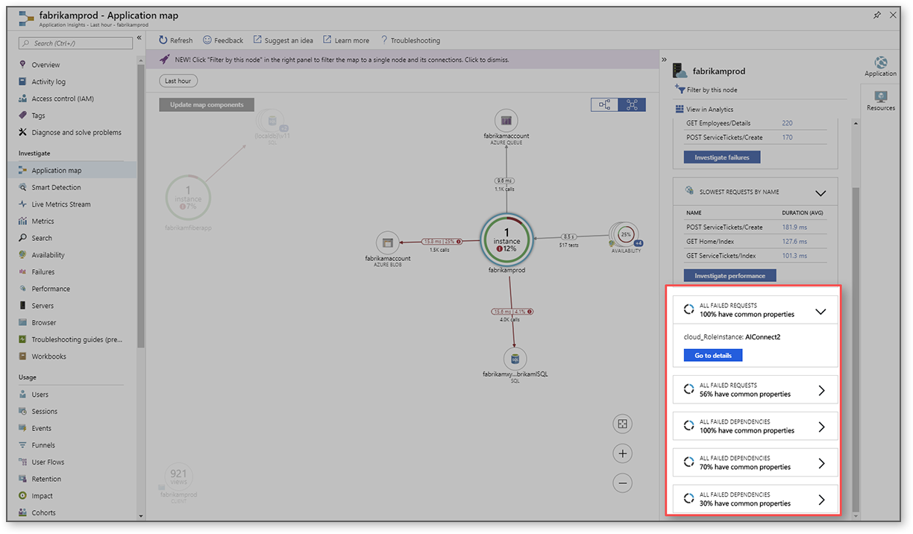
Task: Expand 100% failed dependencies common properties
Action: (821, 427)
